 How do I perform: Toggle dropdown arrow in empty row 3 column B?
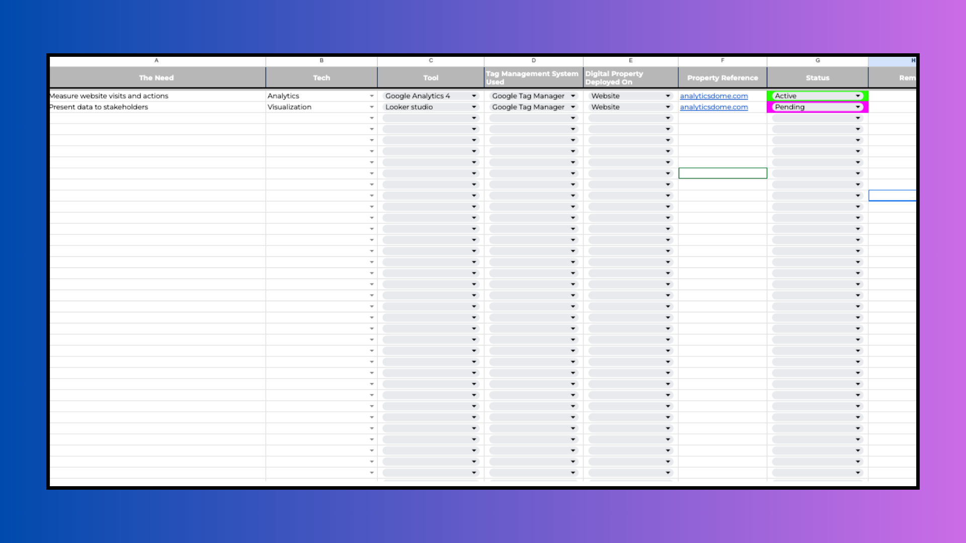coord(370,118)
